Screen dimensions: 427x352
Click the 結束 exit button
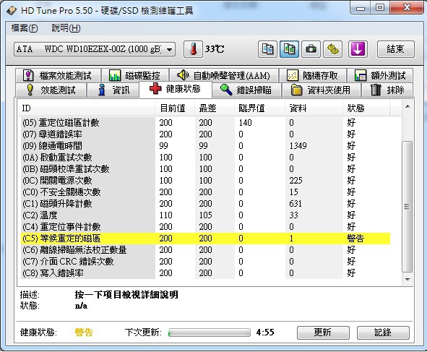coord(396,49)
